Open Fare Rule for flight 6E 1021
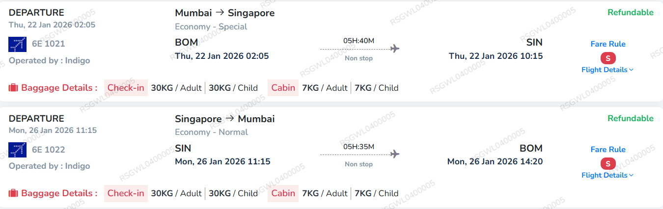 point(608,44)
